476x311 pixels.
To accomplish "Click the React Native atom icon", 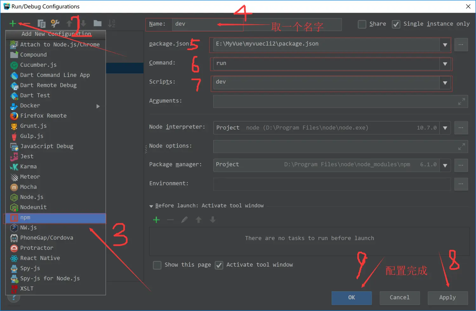I will [14, 258].
